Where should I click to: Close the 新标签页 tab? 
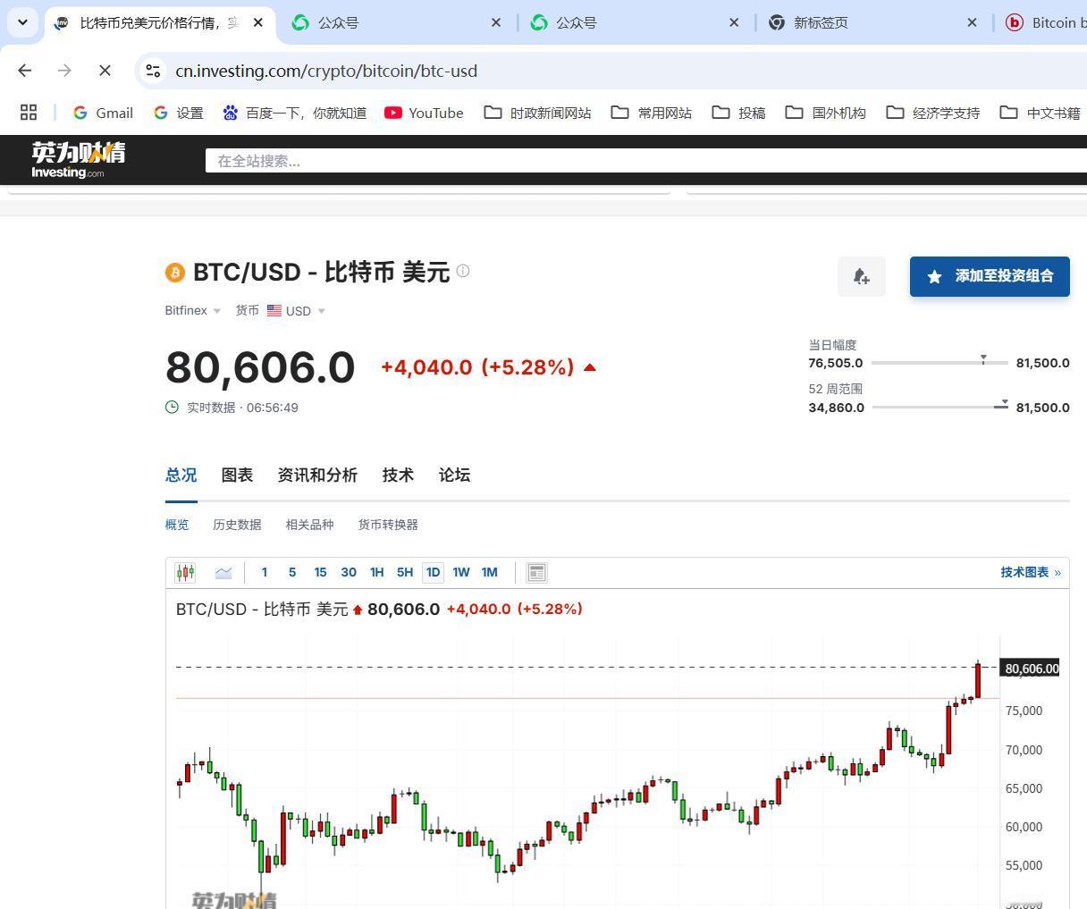tap(972, 22)
